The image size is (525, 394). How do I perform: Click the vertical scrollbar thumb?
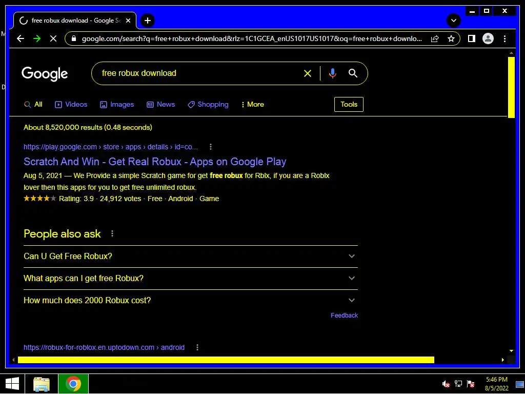(x=511, y=87)
